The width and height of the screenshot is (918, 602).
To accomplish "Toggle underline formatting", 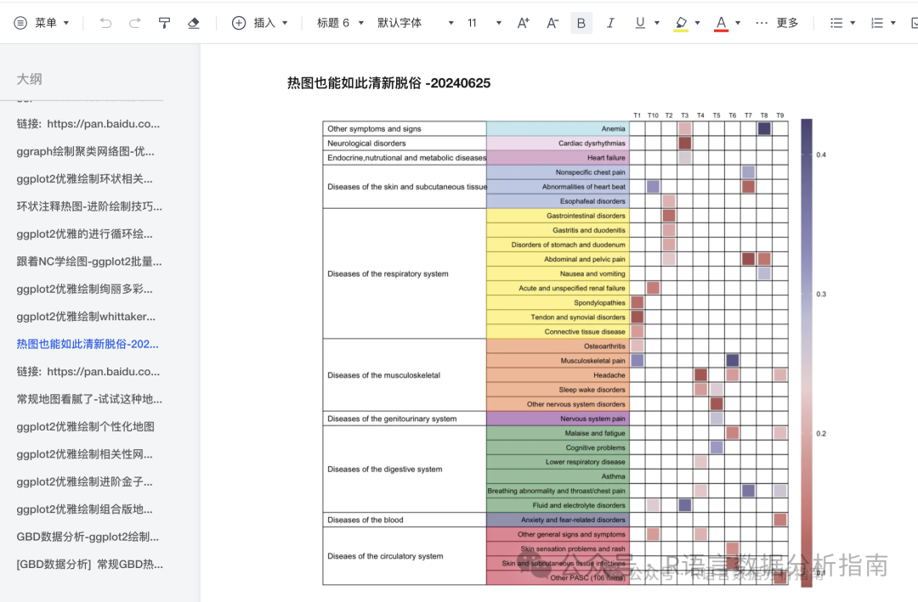I will 640,23.
